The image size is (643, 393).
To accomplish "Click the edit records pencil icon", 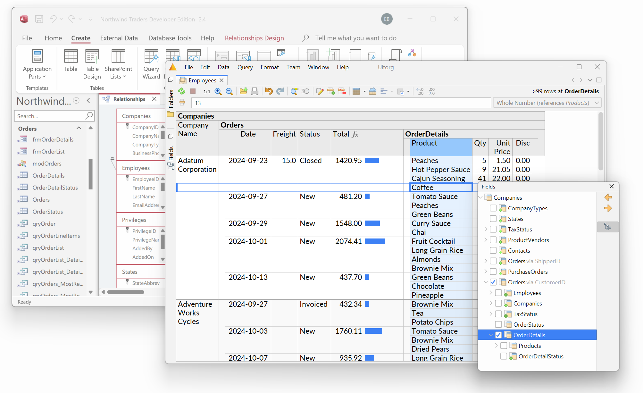I will point(320,91).
